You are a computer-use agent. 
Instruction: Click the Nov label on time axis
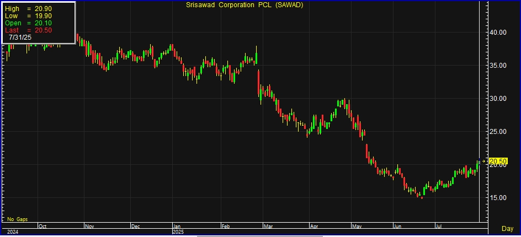pyautogui.click(x=90, y=227)
